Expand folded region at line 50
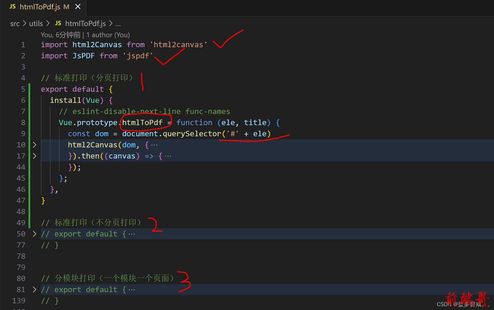The width and height of the screenshot is (494, 310). coord(35,234)
